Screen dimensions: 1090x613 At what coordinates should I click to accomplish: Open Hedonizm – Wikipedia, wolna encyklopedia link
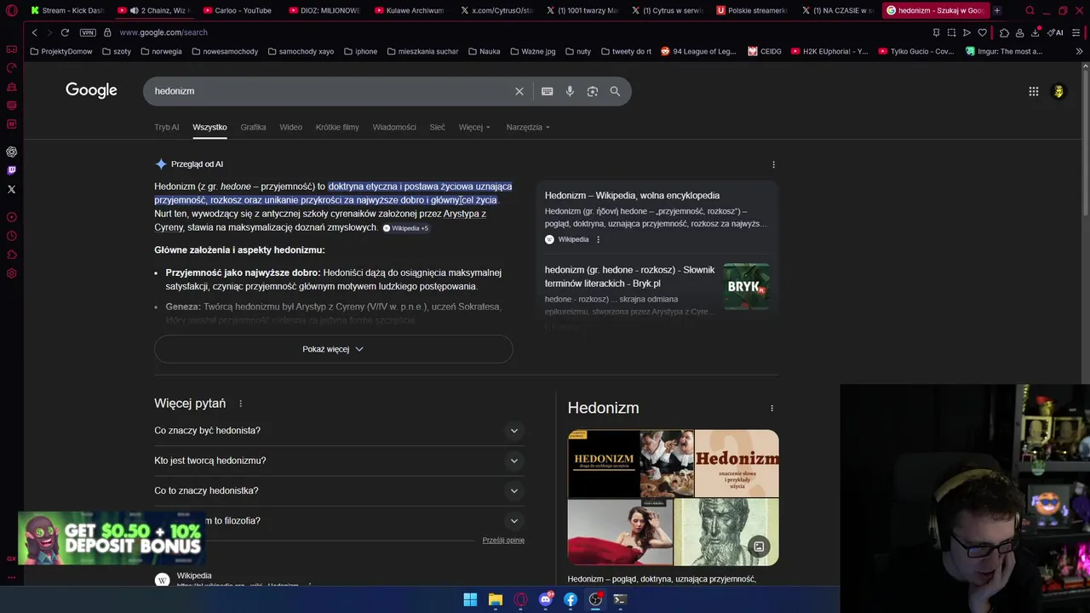632,196
